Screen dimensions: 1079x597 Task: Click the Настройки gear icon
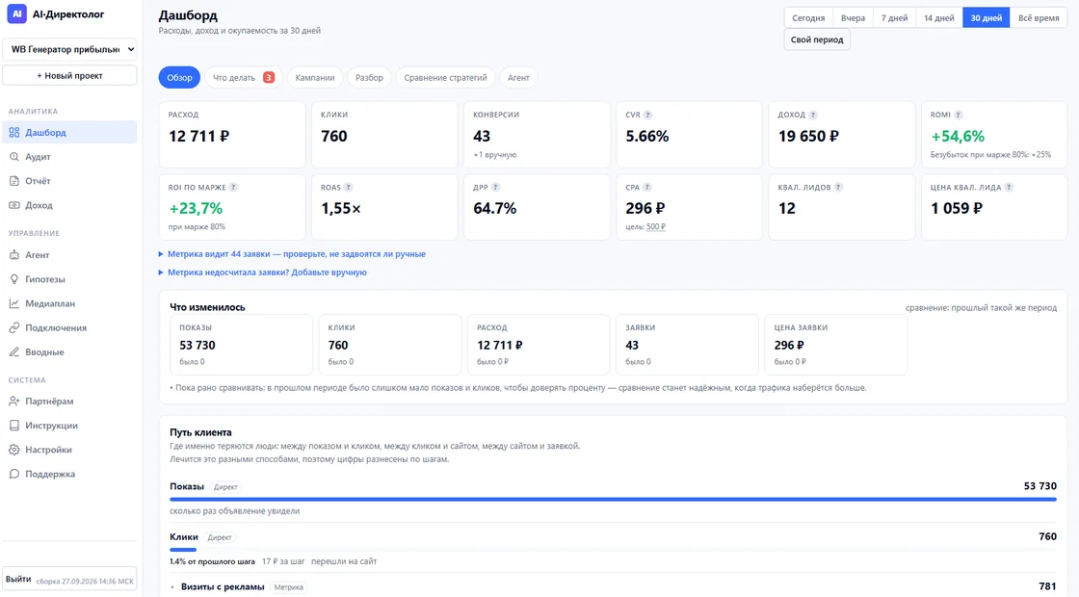pyautogui.click(x=14, y=450)
